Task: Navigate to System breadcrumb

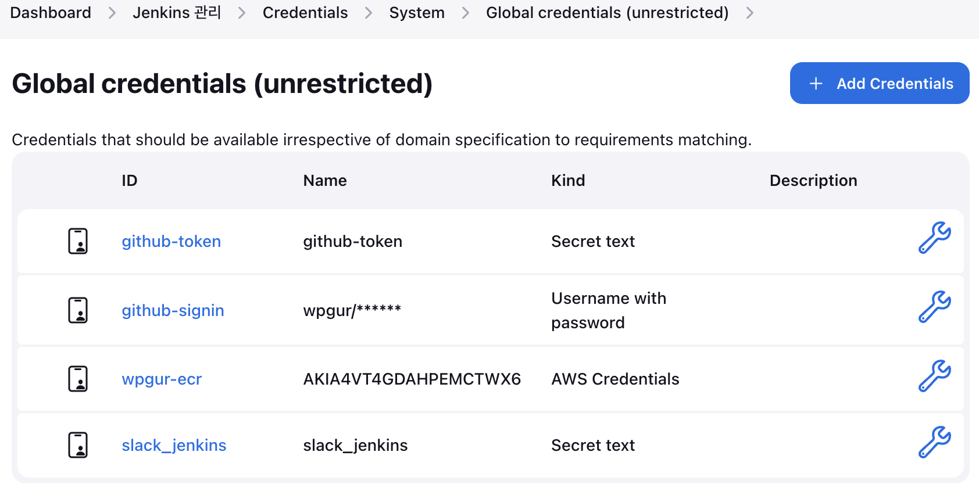Action: coord(417,13)
